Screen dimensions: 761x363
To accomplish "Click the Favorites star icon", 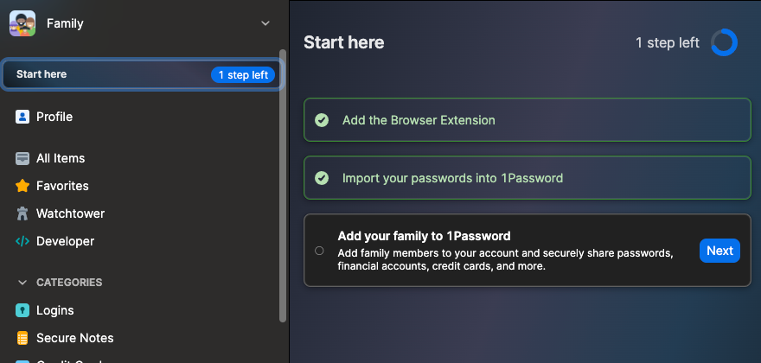I will click(x=22, y=186).
